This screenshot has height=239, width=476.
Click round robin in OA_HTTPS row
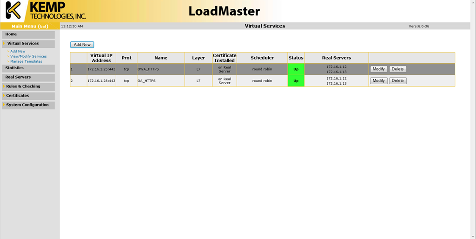(x=262, y=81)
